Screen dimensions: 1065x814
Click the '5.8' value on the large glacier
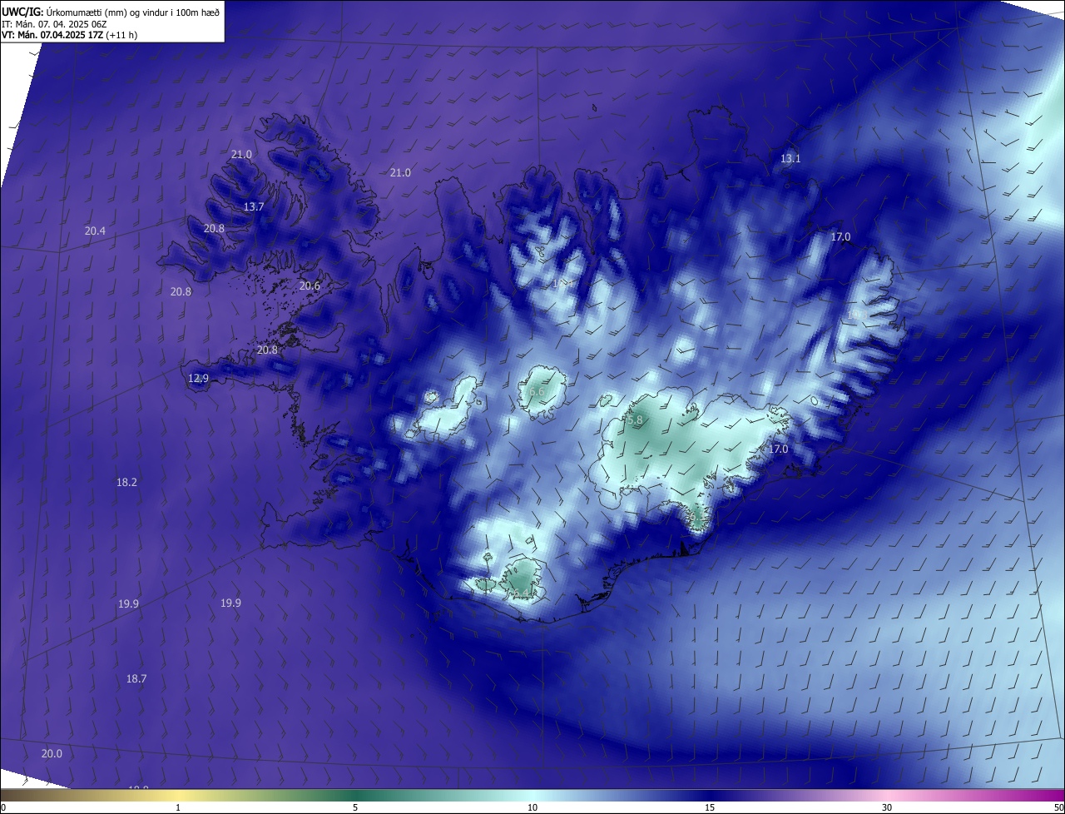point(636,420)
